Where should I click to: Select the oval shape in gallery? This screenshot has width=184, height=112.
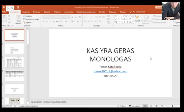point(127,16)
